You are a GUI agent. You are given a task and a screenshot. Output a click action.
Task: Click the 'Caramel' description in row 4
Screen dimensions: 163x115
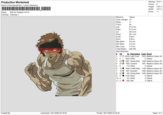pos(134,64)
